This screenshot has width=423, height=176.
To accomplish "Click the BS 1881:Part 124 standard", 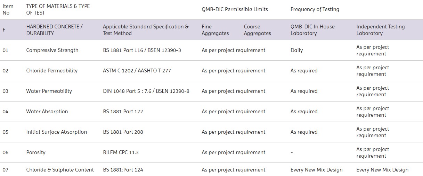I will [x=123, y=170].
